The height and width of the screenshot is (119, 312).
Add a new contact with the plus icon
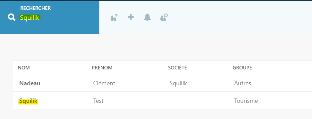[131, 17]
